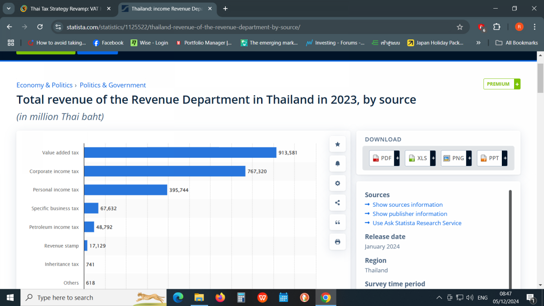Open Microsoft Edge from taskbar
The height and width of the screenshot is (306, 544).
pos(178,297)
